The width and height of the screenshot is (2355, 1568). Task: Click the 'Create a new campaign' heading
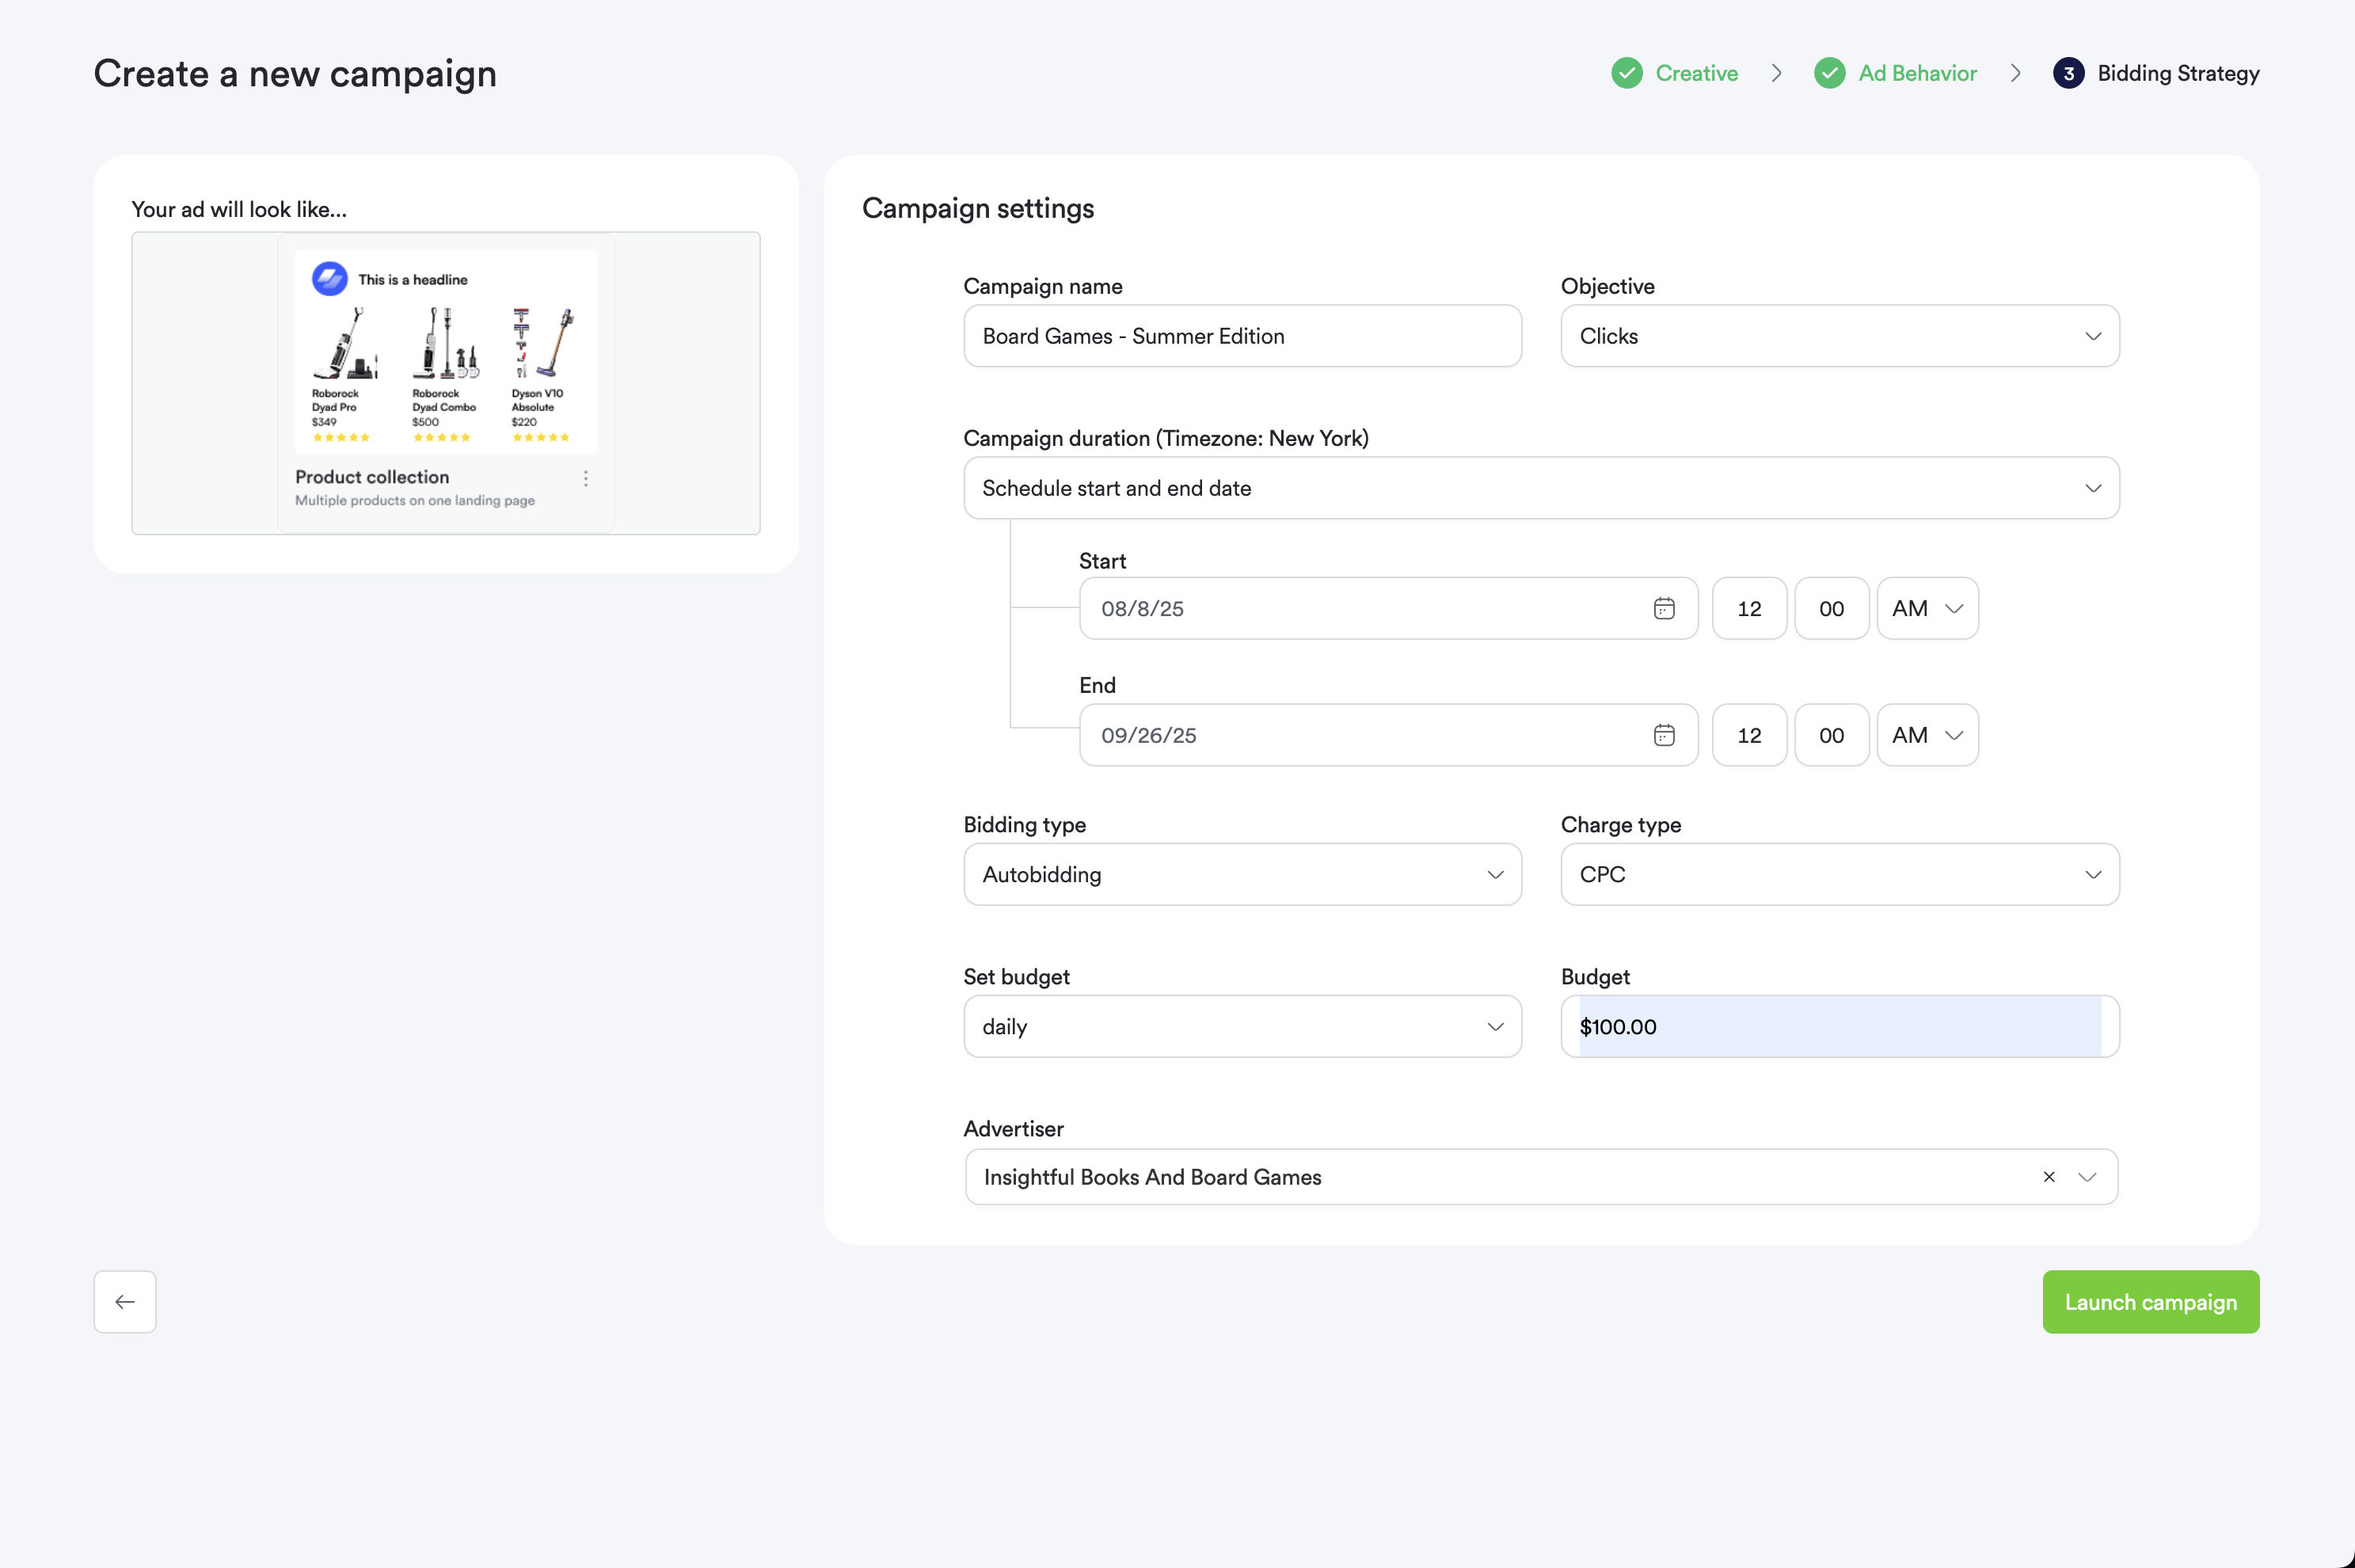tap(295, 74)
